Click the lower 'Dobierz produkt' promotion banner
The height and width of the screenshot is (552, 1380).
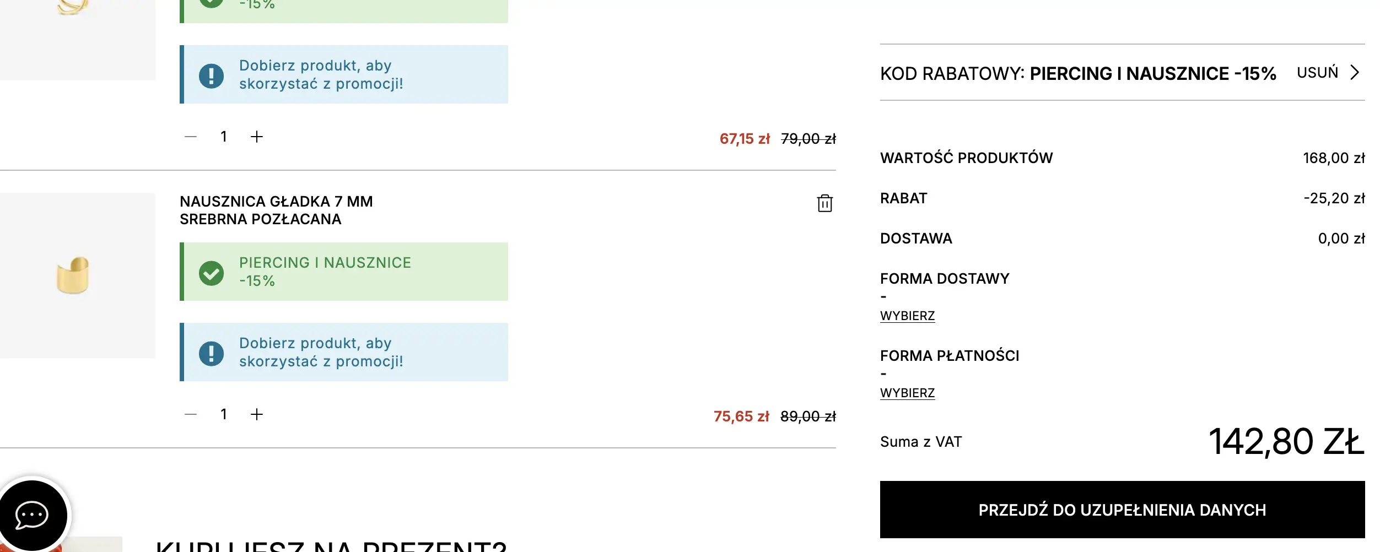pos(344,353)
